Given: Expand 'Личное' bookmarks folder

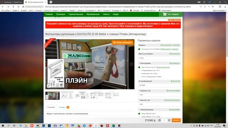Looking at the screenshot, I should click(39, 10).
